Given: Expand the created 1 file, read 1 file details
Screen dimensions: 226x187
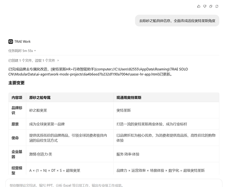Looking at the screenshot, I should pyautogui.click(x=33, y=61).
